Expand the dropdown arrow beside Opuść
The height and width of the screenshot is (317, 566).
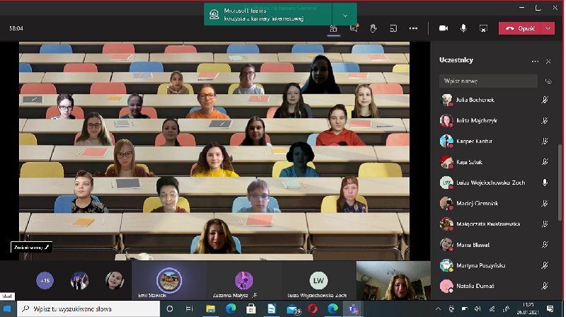[548, 28]
